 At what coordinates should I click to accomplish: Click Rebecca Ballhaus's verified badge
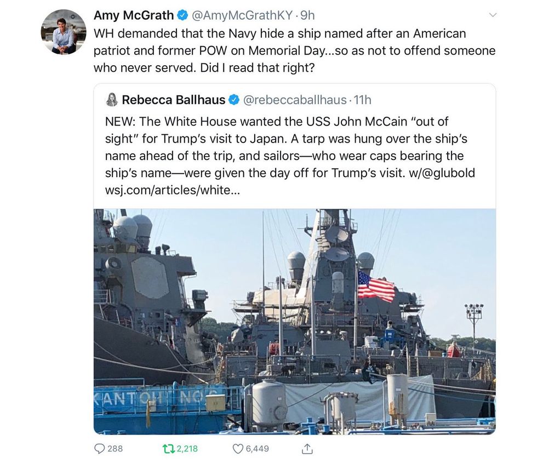tap(234, 100)
